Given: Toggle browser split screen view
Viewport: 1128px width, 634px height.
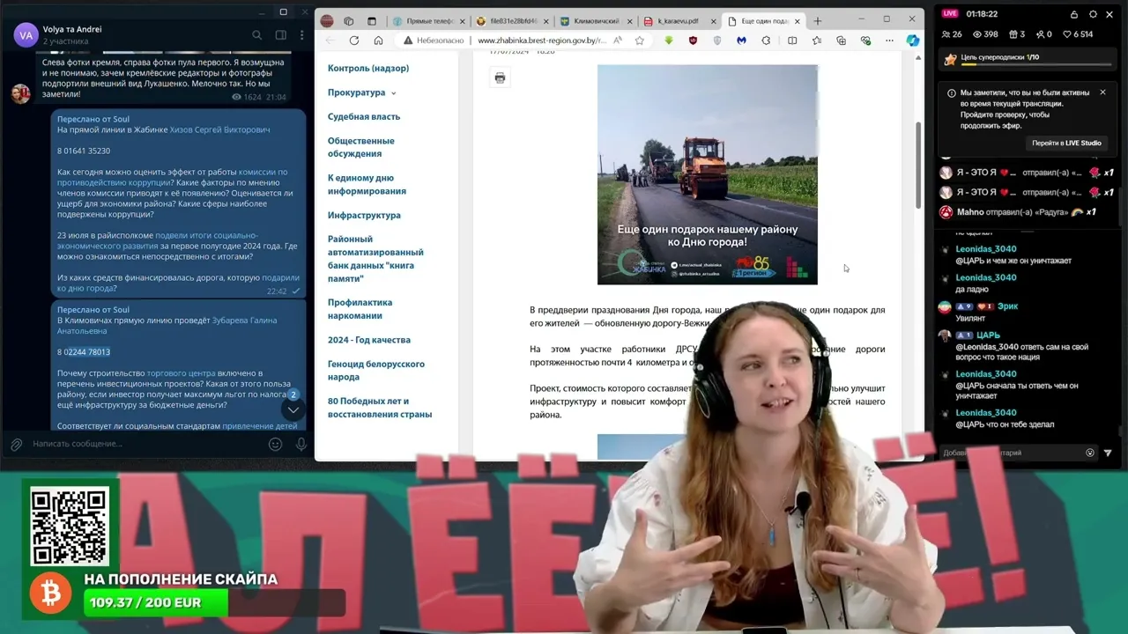Looking at the screenshot, I should coord(792,41).
